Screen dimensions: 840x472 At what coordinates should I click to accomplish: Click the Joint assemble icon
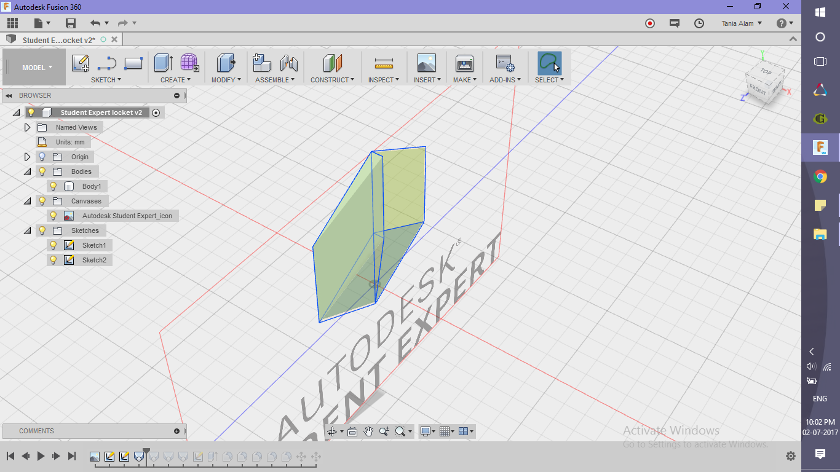(288, 63)
